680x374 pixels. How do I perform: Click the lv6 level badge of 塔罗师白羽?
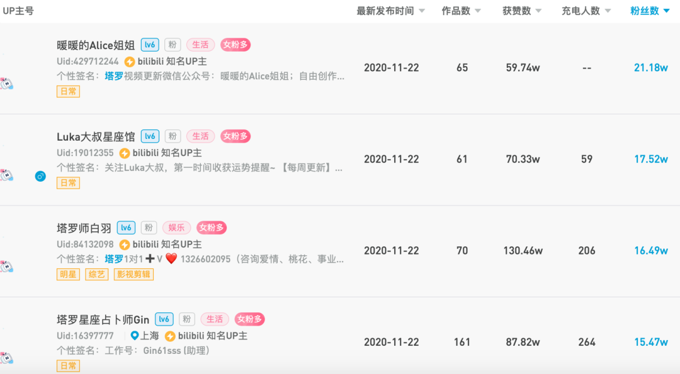coord(126,228)
